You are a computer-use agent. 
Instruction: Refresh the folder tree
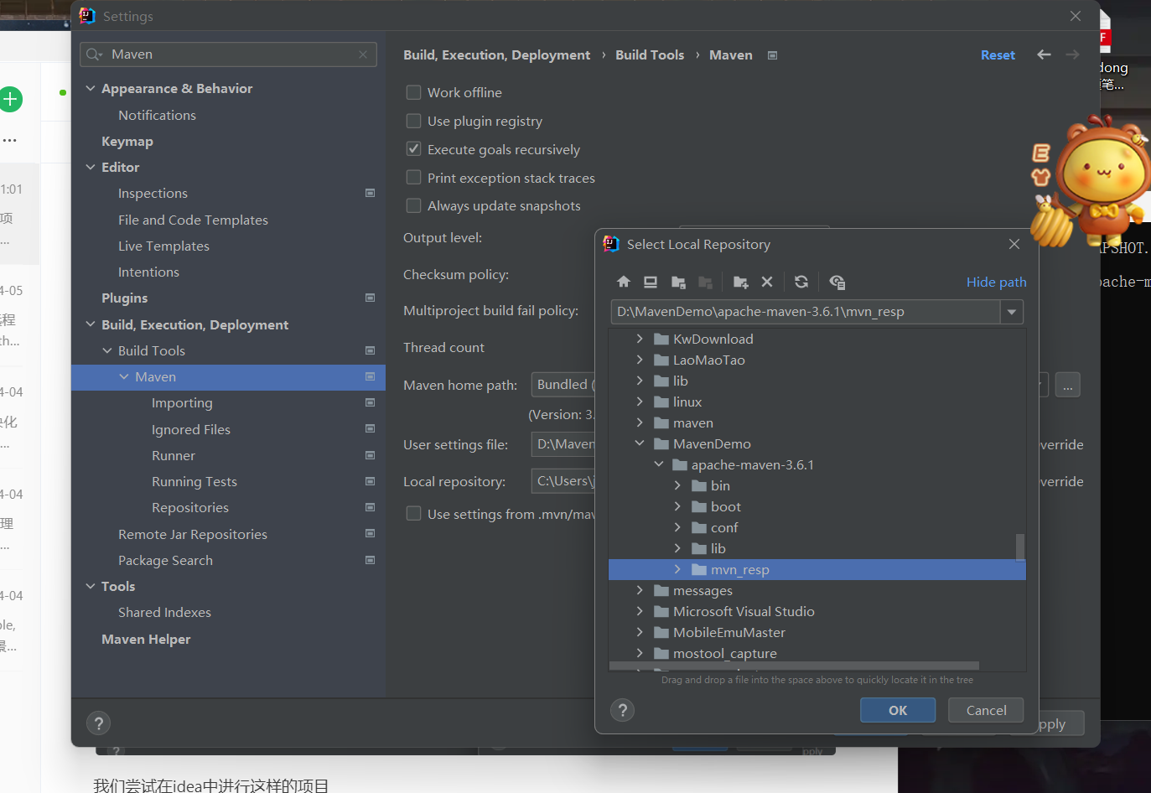(801, 282)
